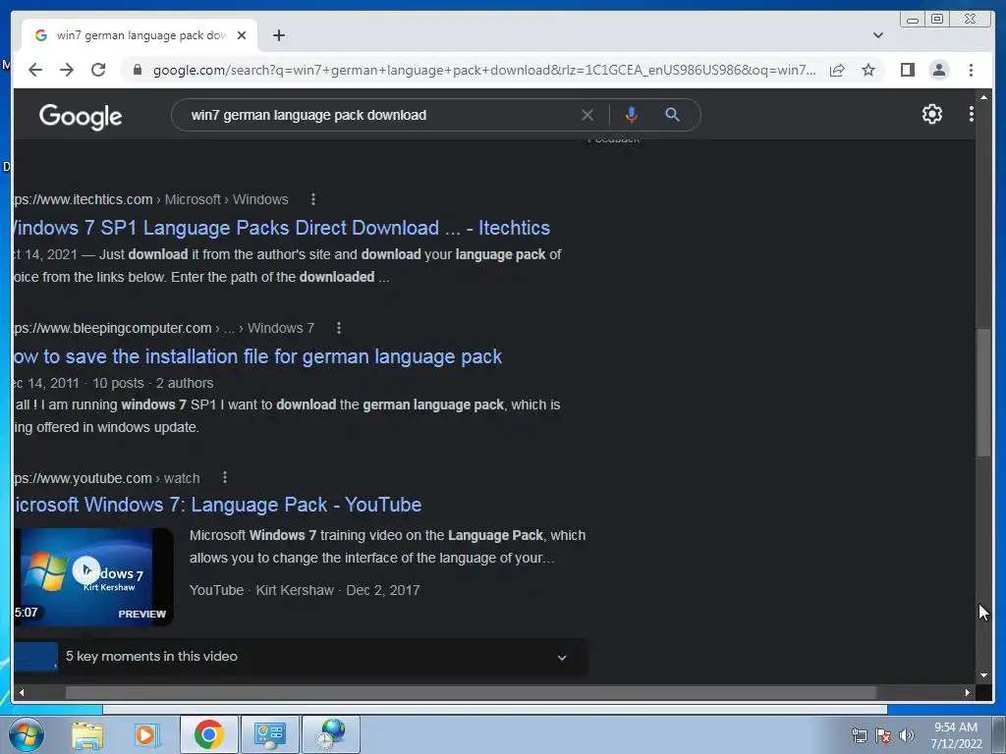Viewport: 1006px width, 754px height.
Task: Start voice search with microphone
Action: pos(631,115)
